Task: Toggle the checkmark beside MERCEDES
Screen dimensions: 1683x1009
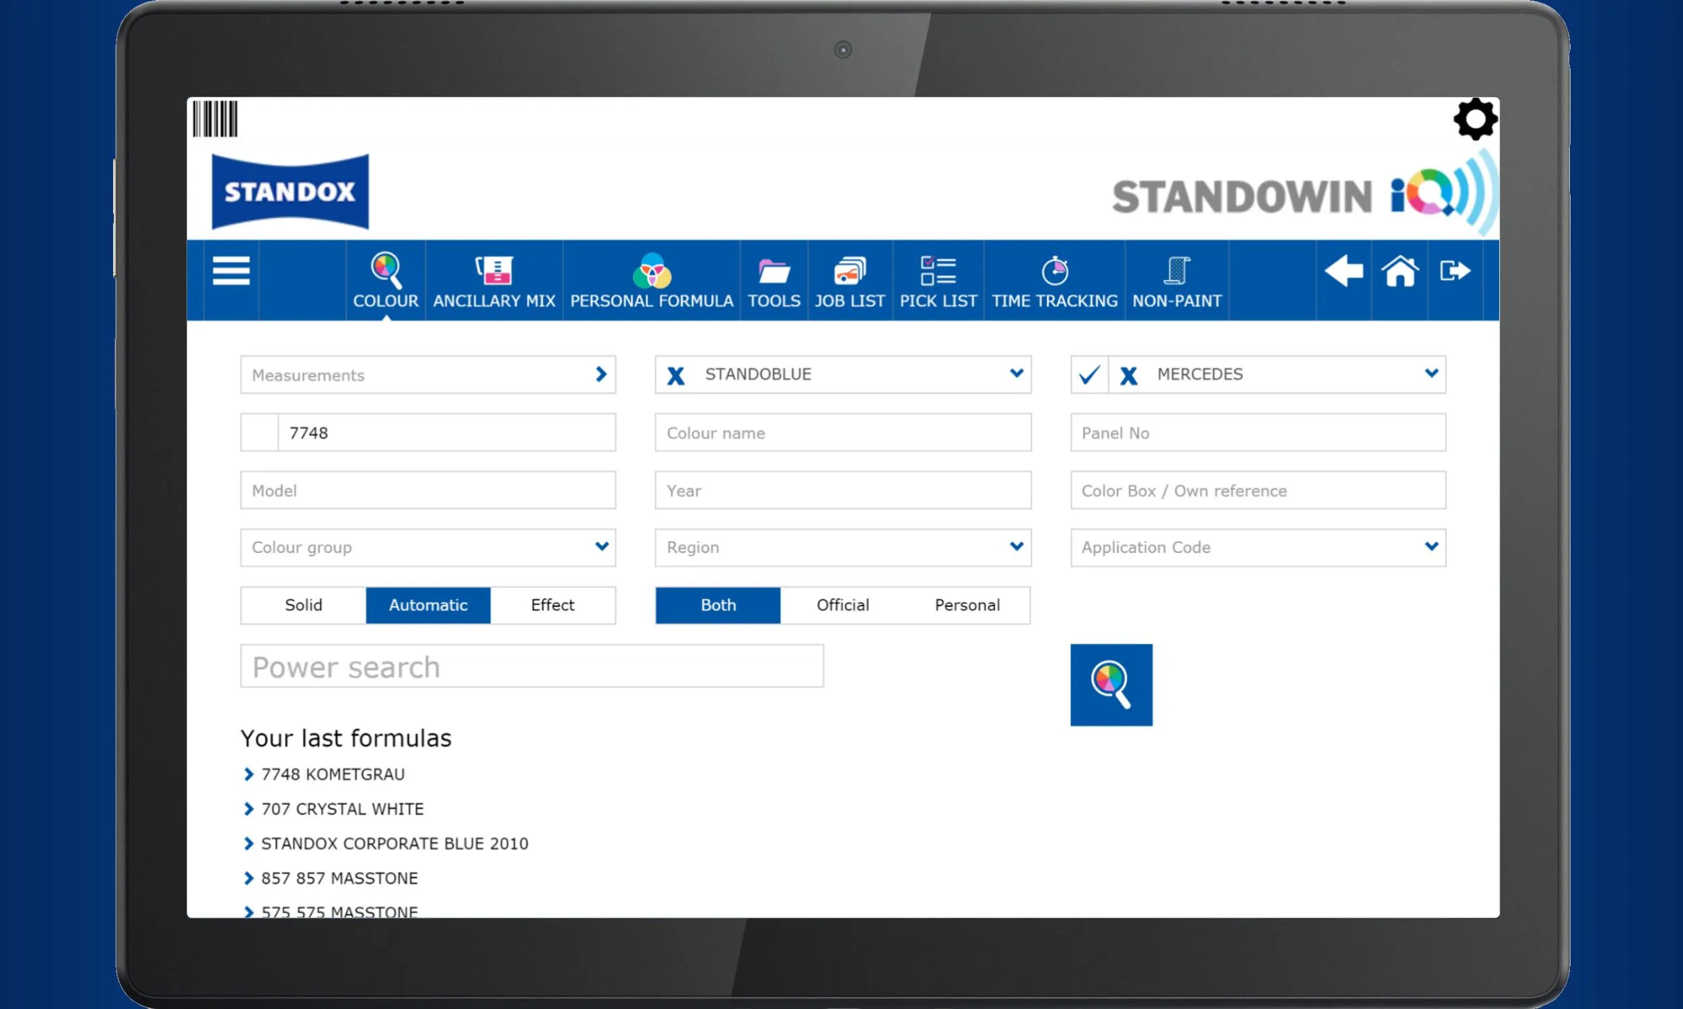Action: click(x=1089, y=375)
